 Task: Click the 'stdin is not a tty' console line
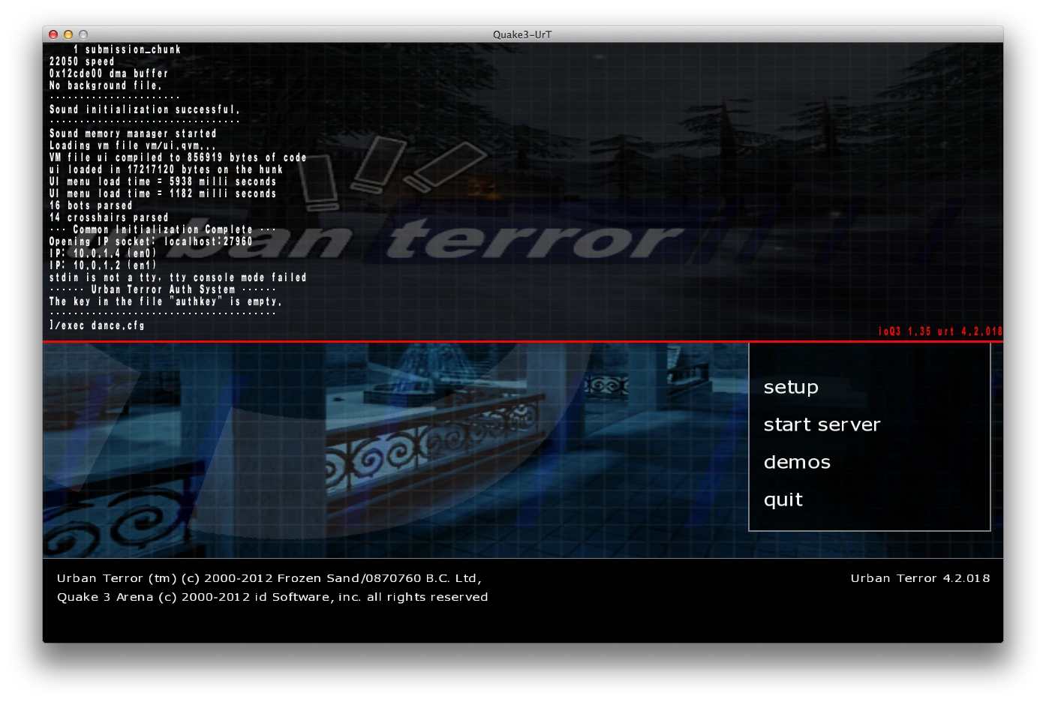(x=178, y=277)
